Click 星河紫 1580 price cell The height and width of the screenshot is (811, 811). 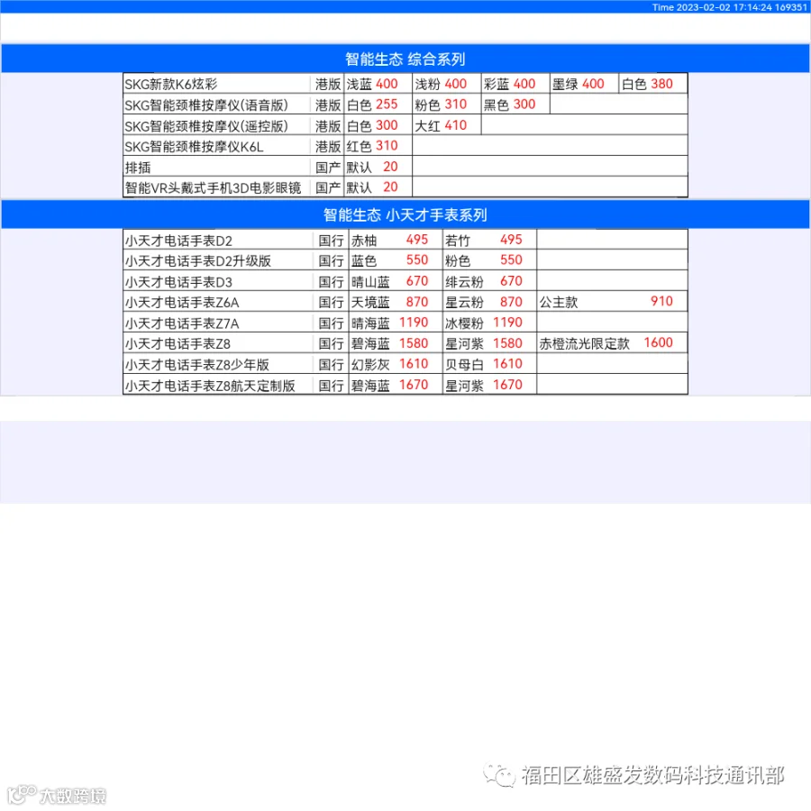click(490, 343)
